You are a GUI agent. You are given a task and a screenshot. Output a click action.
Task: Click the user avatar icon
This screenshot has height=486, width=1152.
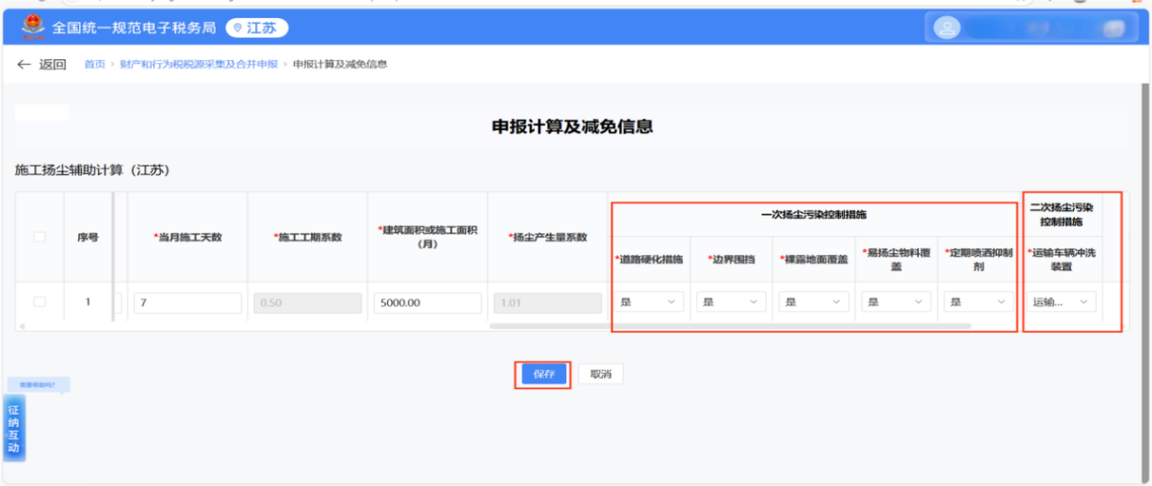tap(946, 28)
